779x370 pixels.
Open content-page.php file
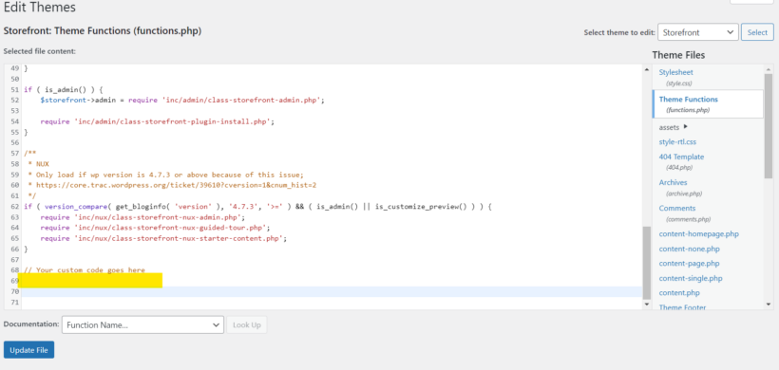point(689,264)
